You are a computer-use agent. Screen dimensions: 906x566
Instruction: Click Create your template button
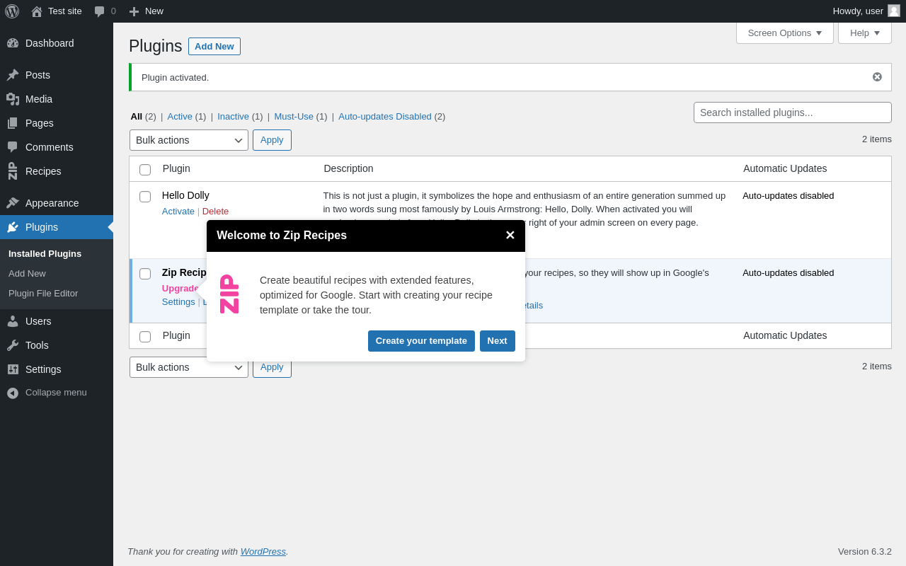coord(421,341)
